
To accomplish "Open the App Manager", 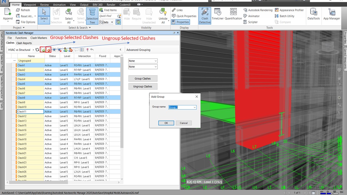I will (x=332, y=14).
